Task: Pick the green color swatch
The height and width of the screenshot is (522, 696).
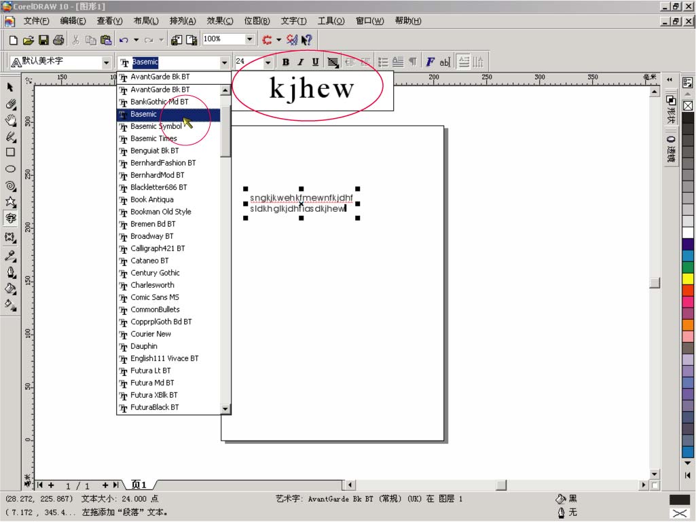Action: tap(688, 267)
